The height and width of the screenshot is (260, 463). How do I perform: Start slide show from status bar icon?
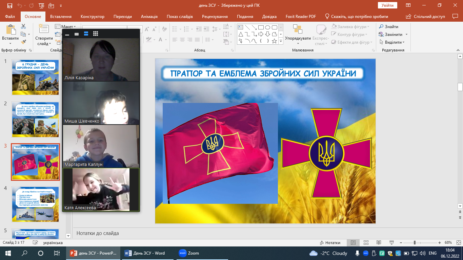(x=392, y=243)
